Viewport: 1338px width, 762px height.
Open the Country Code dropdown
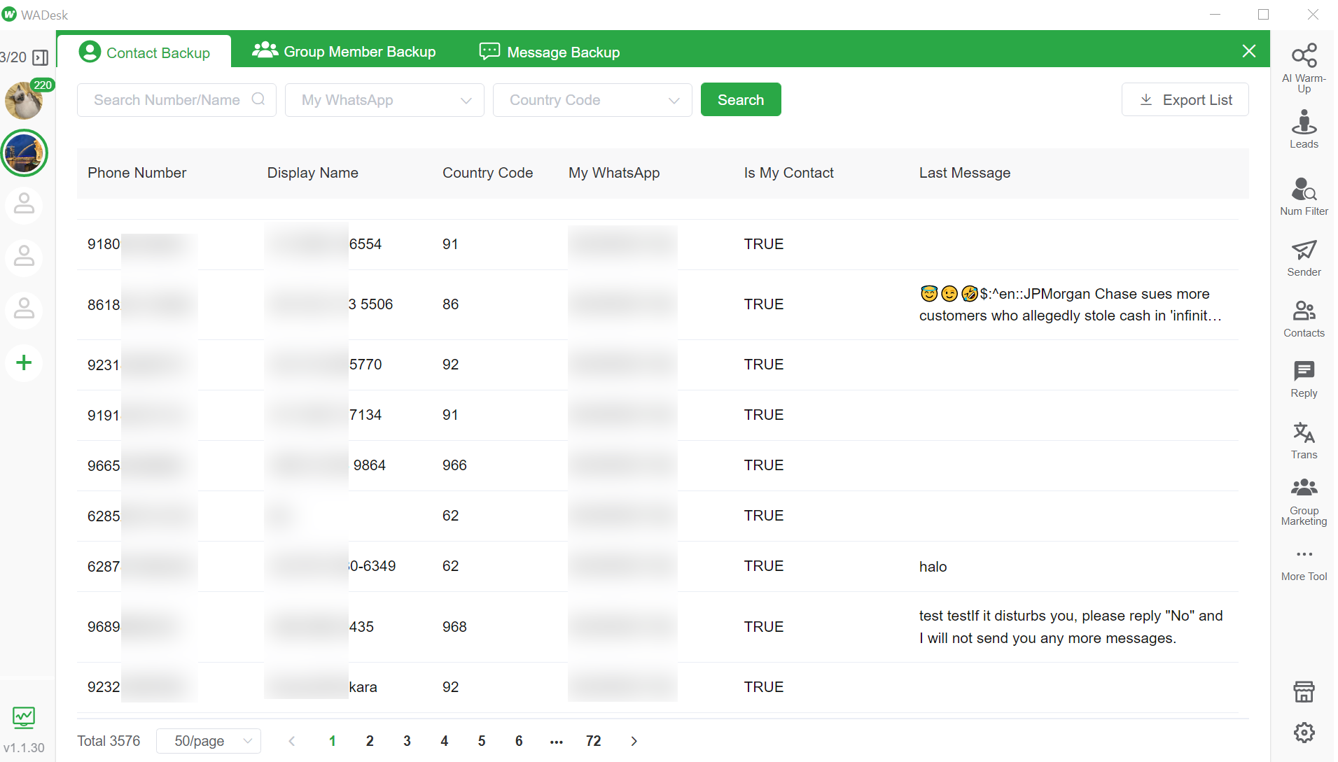[x=592, y=99]
